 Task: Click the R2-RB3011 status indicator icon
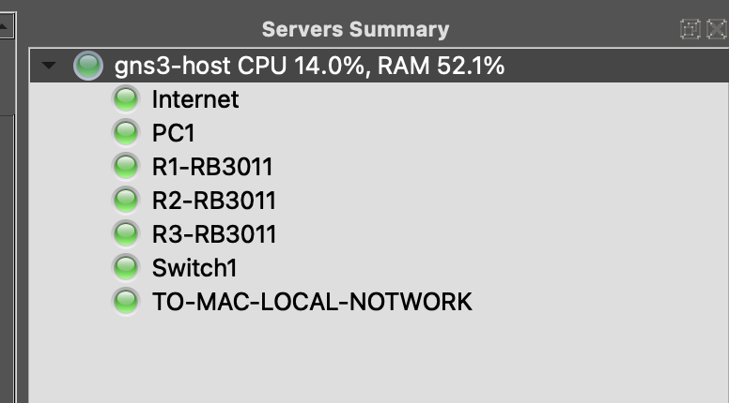click(x=125, y=201)
